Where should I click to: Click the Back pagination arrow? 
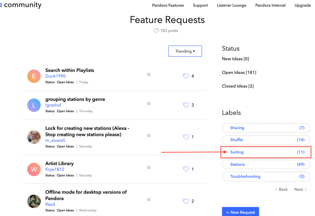pyautogui.click(x=276, y=189)
